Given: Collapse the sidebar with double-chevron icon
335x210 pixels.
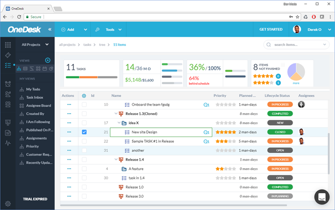Looking at the screenshot, I should 50,30.
